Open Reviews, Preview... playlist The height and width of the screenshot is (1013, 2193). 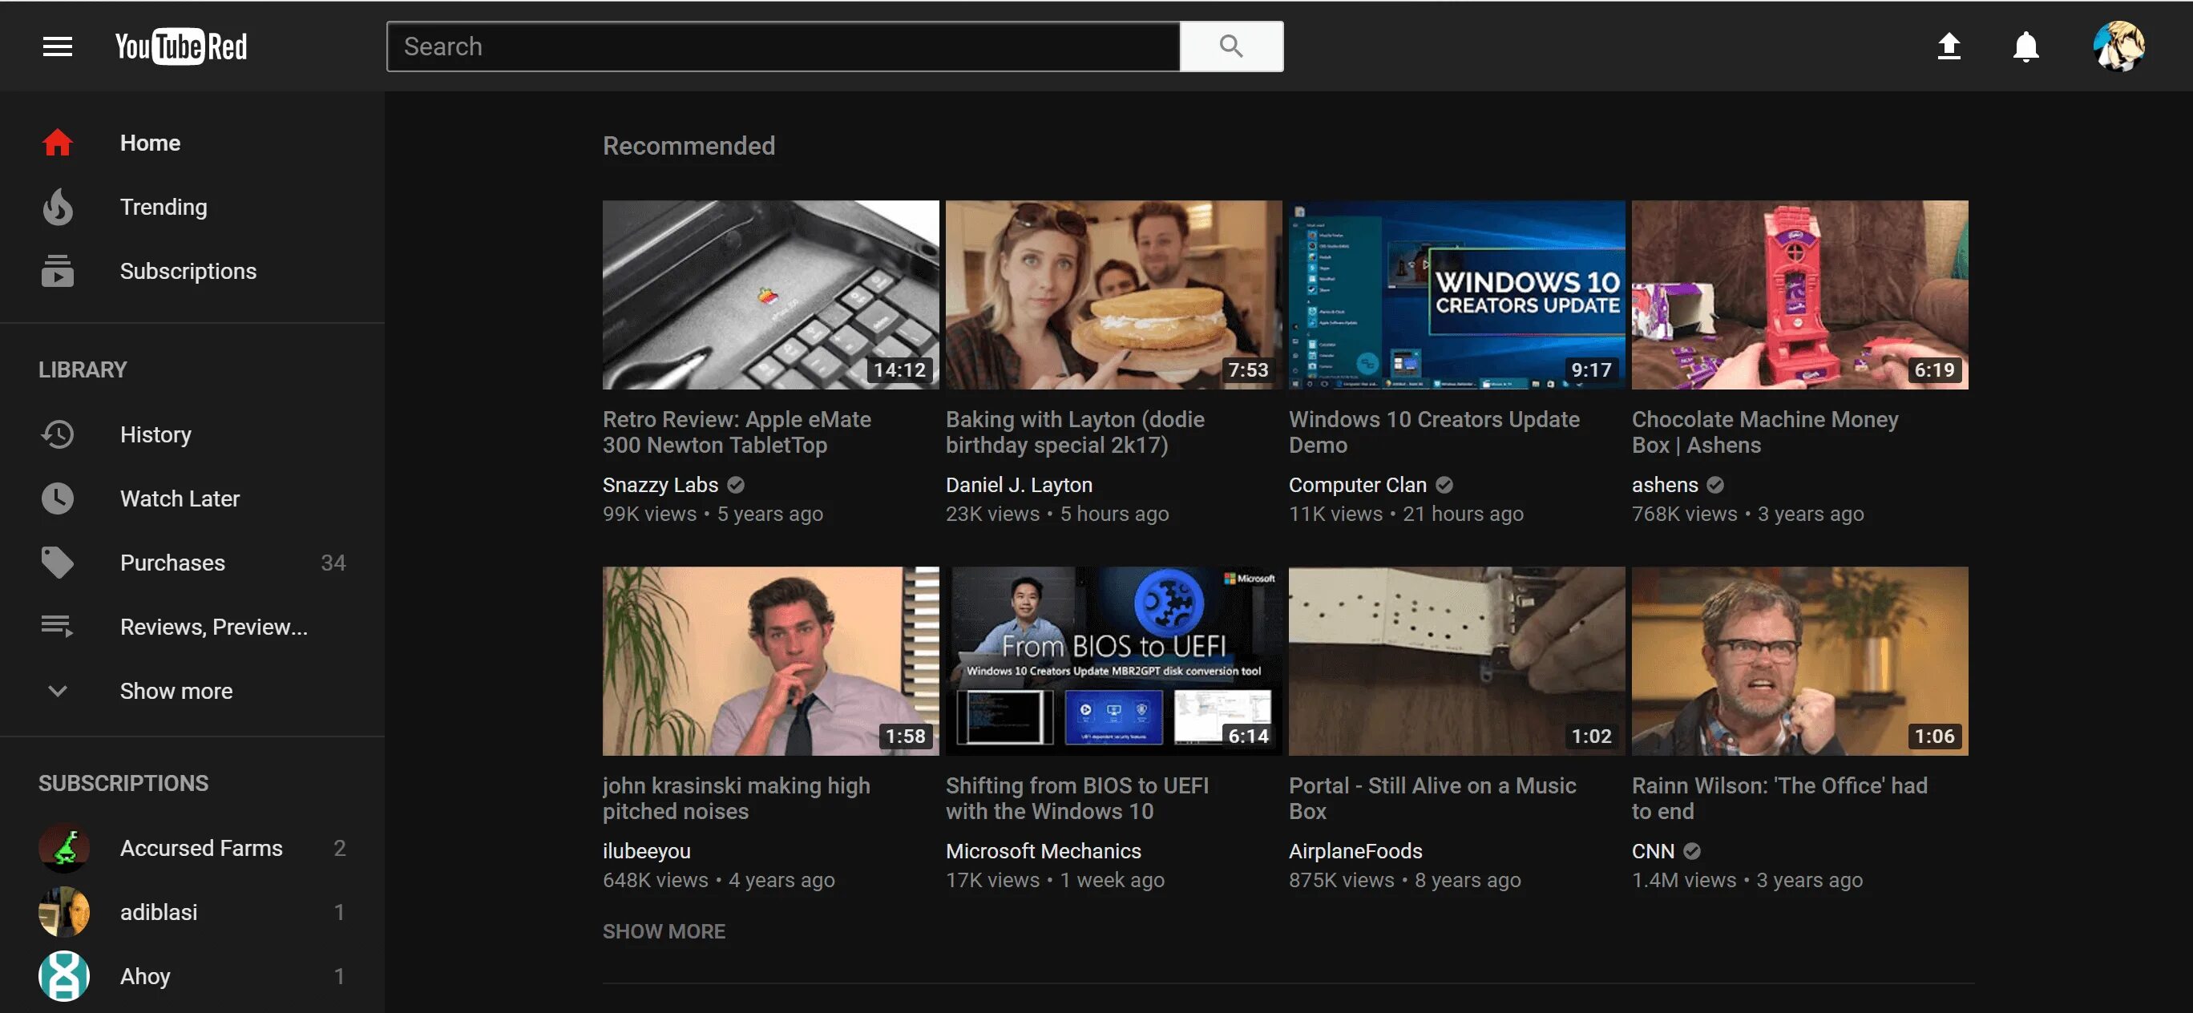(x=214, y=627)
